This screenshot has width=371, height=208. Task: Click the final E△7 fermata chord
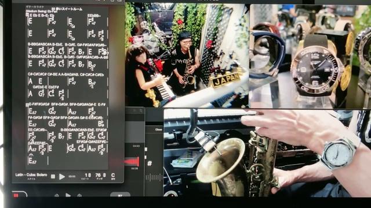click(32, 160)
